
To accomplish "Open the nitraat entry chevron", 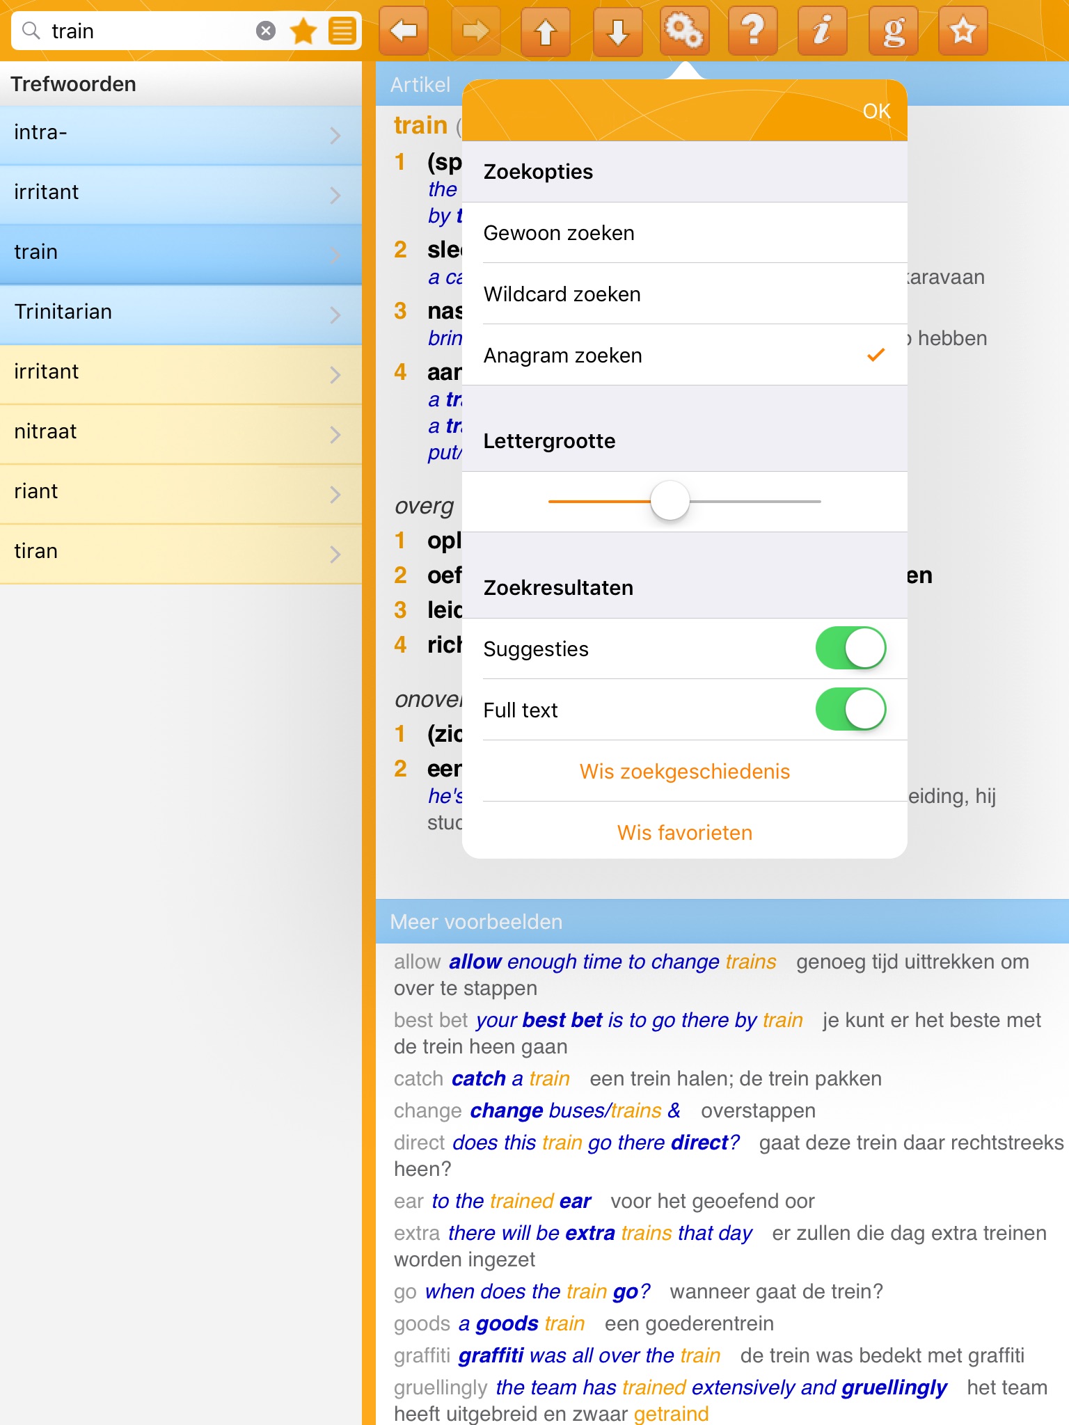I will [335, 434].
